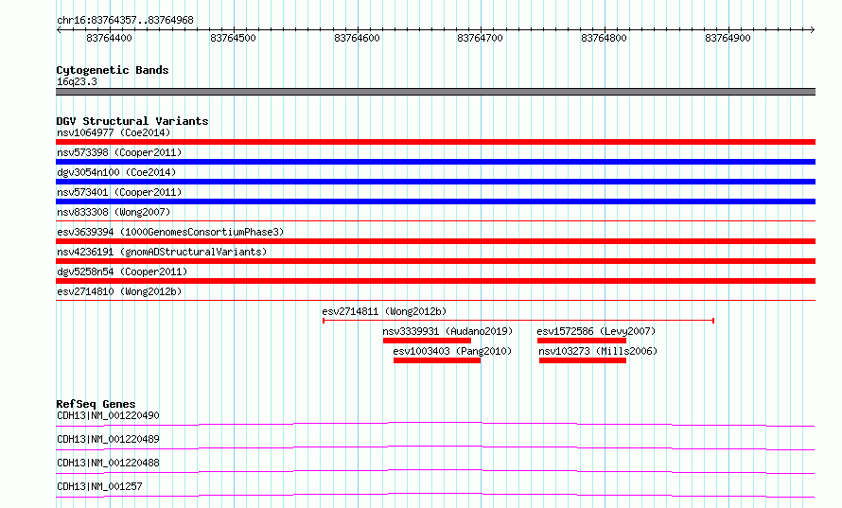
Task: Click the magenta transcript line for CDH13|NM_001220490
Action: coord(435,424)
